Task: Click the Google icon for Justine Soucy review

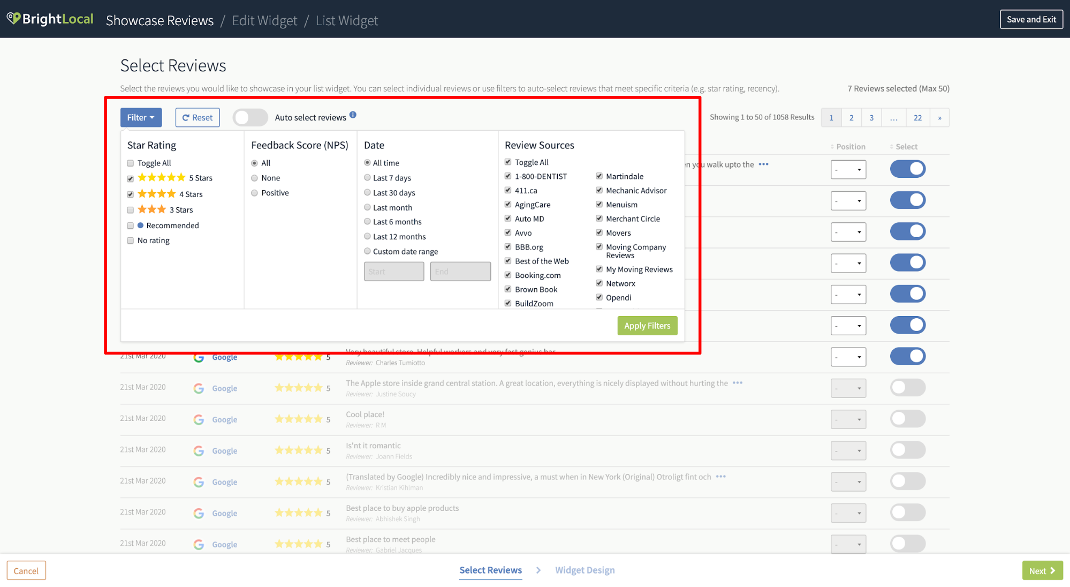Action: click(199, 388)
